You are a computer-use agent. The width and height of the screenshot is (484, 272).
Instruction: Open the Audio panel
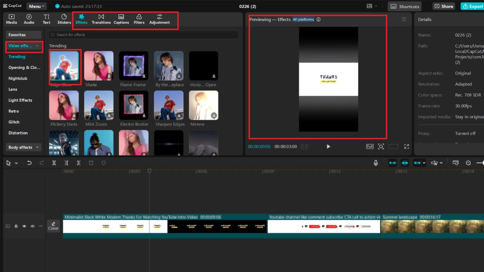[x=29, y=19]
